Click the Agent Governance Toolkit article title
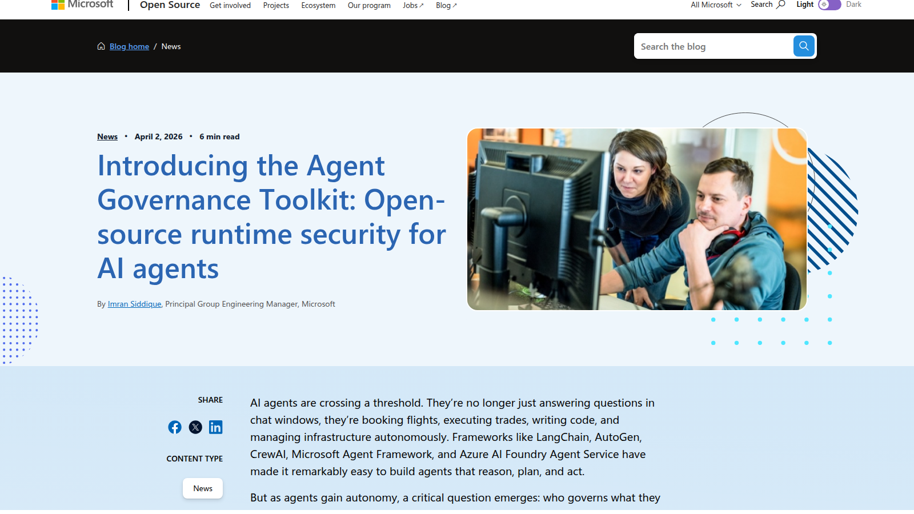Image resolution: width=914 pixels, height=514 pixels. [x=271, y=217]
